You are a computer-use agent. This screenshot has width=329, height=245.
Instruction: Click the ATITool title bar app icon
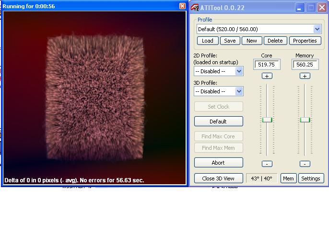click(195, 7)
